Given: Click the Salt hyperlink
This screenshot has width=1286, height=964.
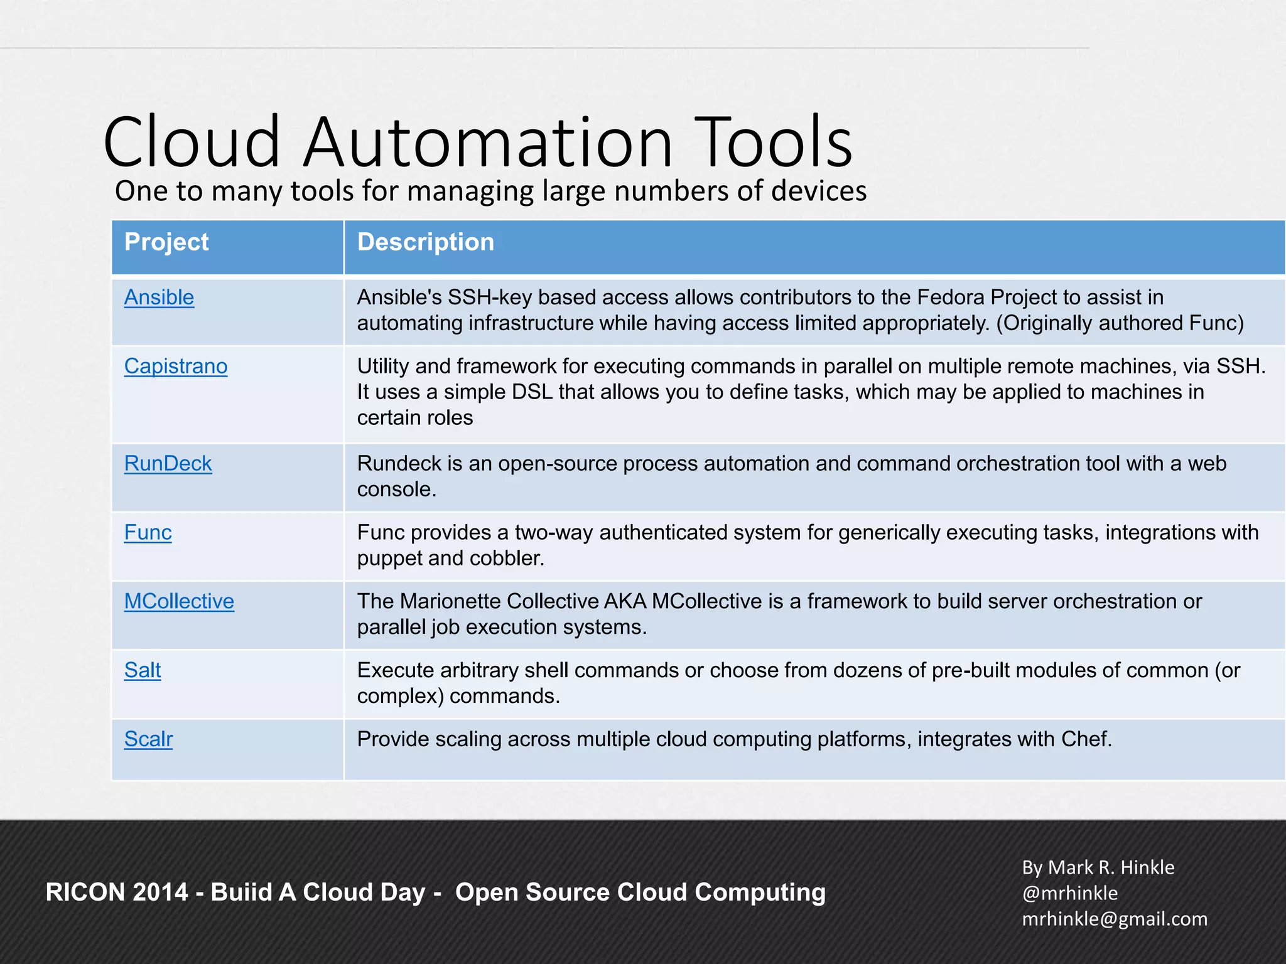Looking at the screenshot, I should [x=143, y=671].
